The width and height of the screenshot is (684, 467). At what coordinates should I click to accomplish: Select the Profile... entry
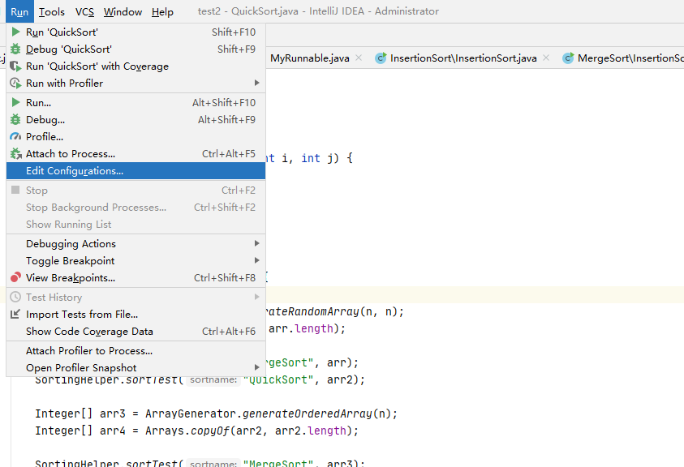click(136, 136)
